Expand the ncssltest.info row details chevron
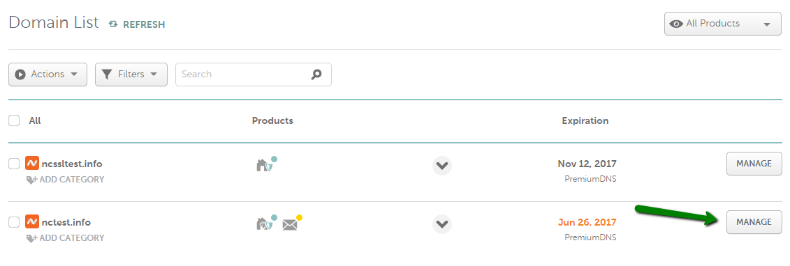Image resolution: width=790 pixels, height=266 pixels. click(442, 166)
